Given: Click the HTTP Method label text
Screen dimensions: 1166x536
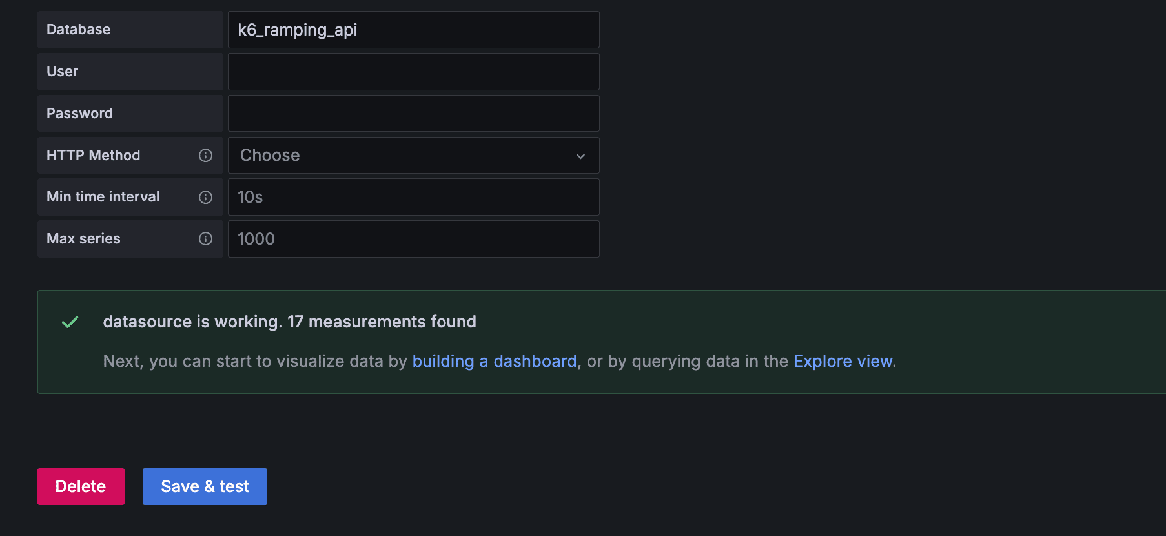Looking at the screenshot, I should pyautogui.click(x=94, y=156).
